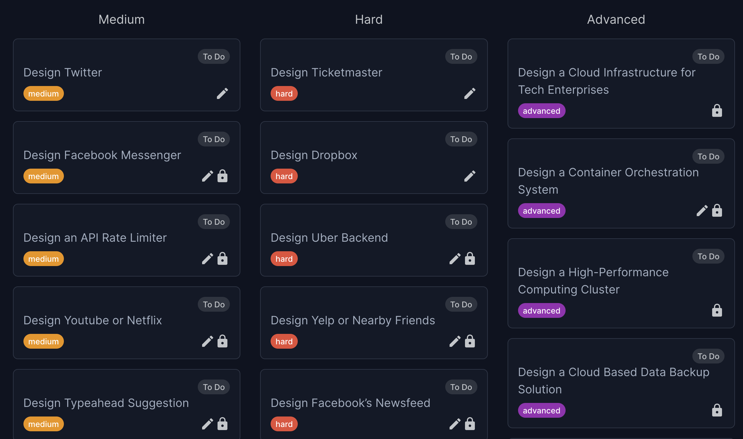
Task: Click the lock on Cloud Infrastructure card
Action: point(717,110)
